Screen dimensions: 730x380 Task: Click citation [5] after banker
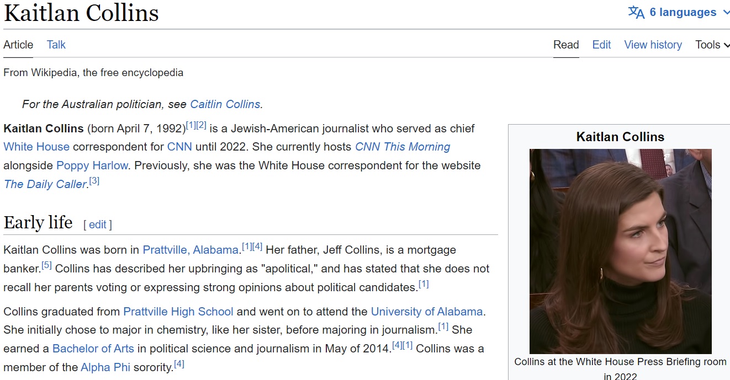click(x=47, y=265)
